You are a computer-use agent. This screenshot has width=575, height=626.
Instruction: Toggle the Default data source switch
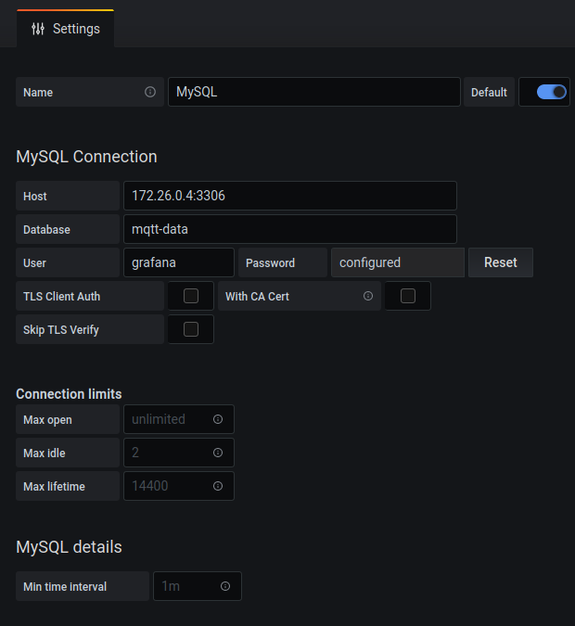pyautogui.click(x=552, y=92)
